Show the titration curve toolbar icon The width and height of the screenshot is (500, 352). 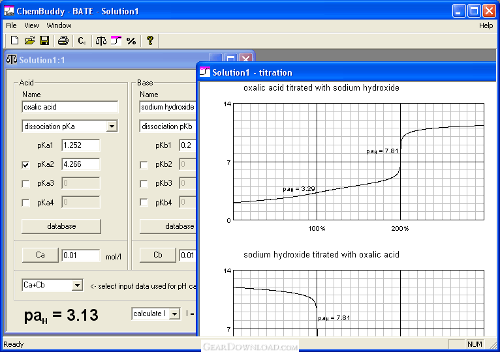click(116, 40)
